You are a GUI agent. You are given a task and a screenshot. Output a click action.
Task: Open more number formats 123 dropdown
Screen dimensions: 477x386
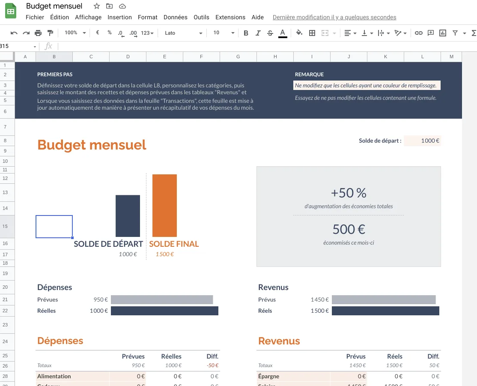click(x=147, y=33)
